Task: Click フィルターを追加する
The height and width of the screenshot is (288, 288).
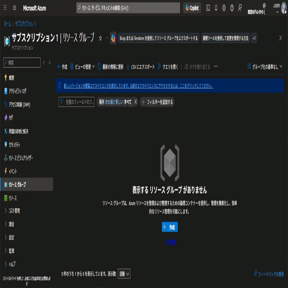Action: (x=157, y=102)
